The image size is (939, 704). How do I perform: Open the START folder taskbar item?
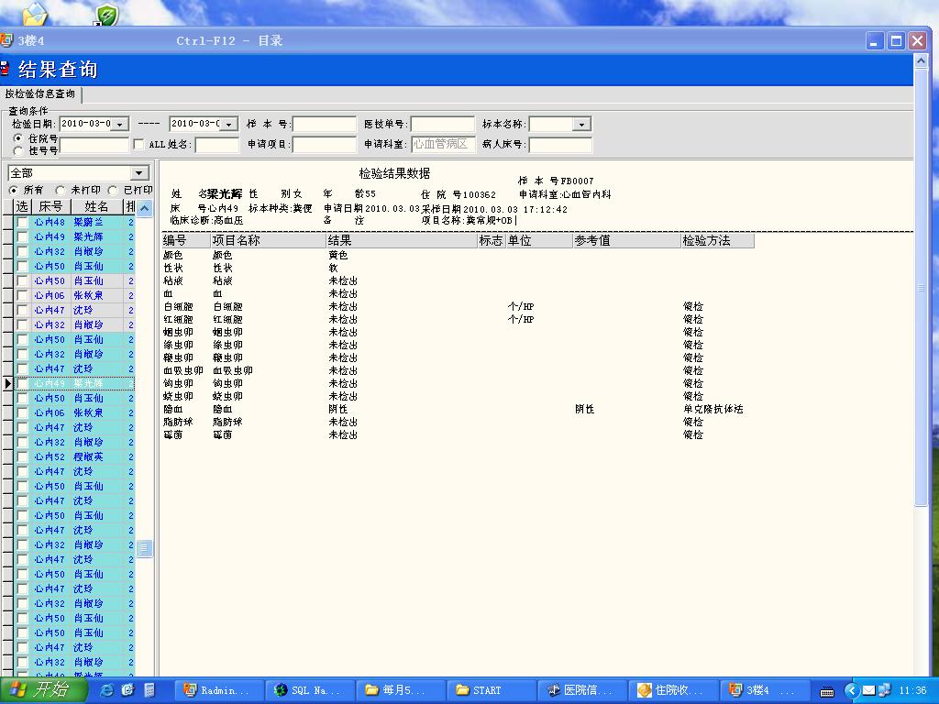(493, 690)
